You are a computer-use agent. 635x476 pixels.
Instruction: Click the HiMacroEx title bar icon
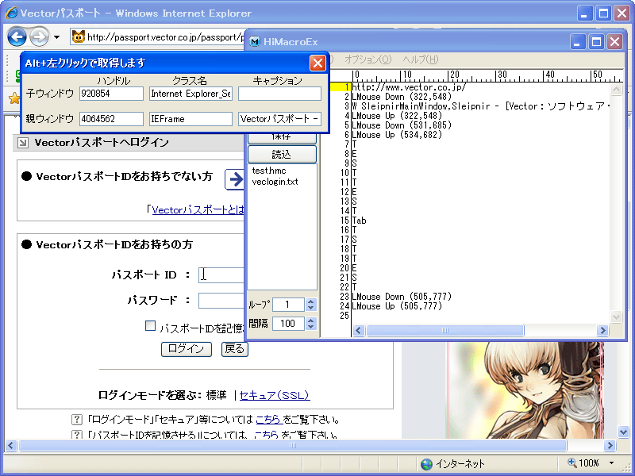[x=255, y=42]
